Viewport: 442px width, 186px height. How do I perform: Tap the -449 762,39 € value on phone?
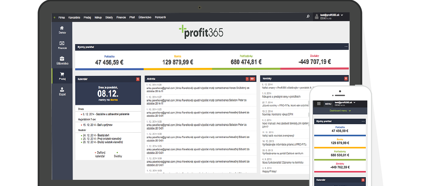340,167
